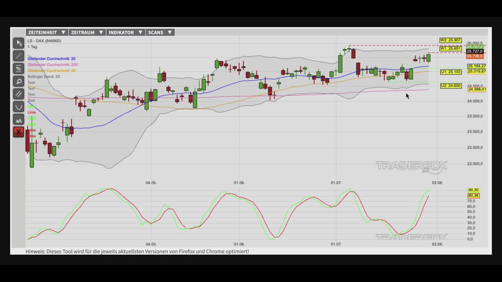This screenshot has width=502, height=282.
Task: Click the 23.000,0 price axis label
Action: [475, 132]
